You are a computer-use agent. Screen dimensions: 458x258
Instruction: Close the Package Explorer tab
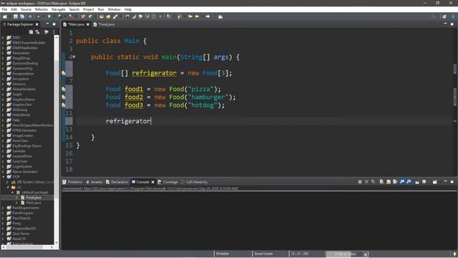pyautogui.click(x=36, y=24)
